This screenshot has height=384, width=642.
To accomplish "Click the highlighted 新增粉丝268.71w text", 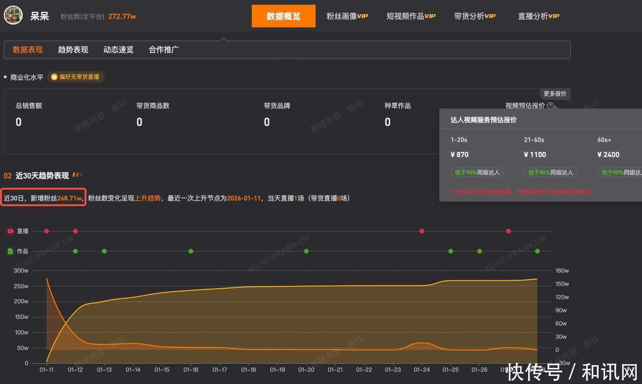I will [x=44, y=198].
